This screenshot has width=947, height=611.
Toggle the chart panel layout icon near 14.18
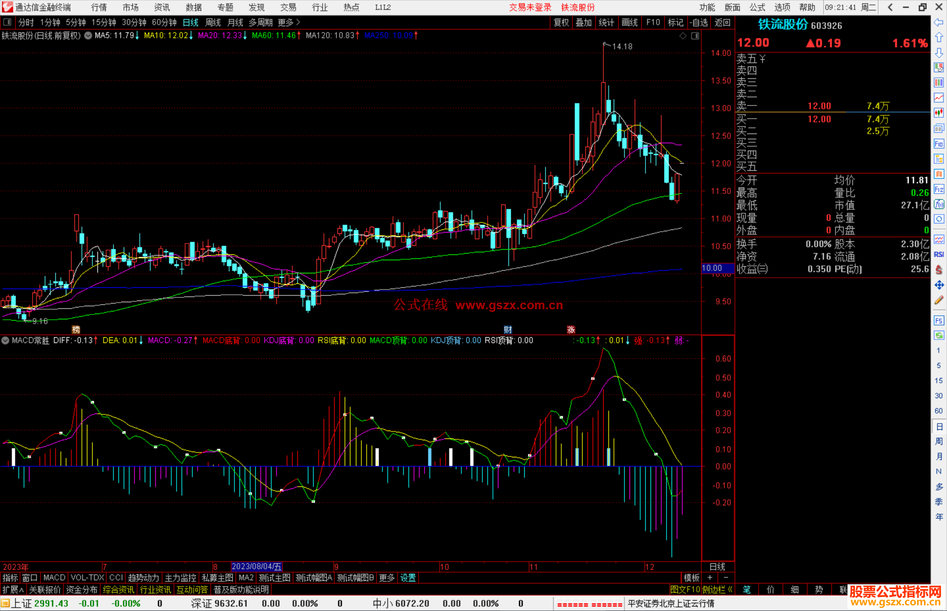[x=695, y=36]
